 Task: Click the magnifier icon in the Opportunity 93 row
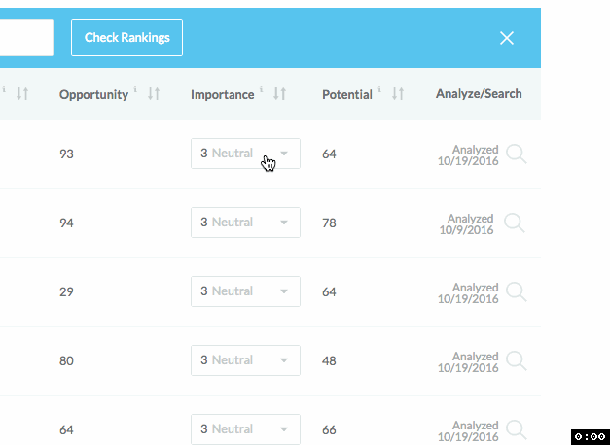pyautogui.click(x=517, y=154)
